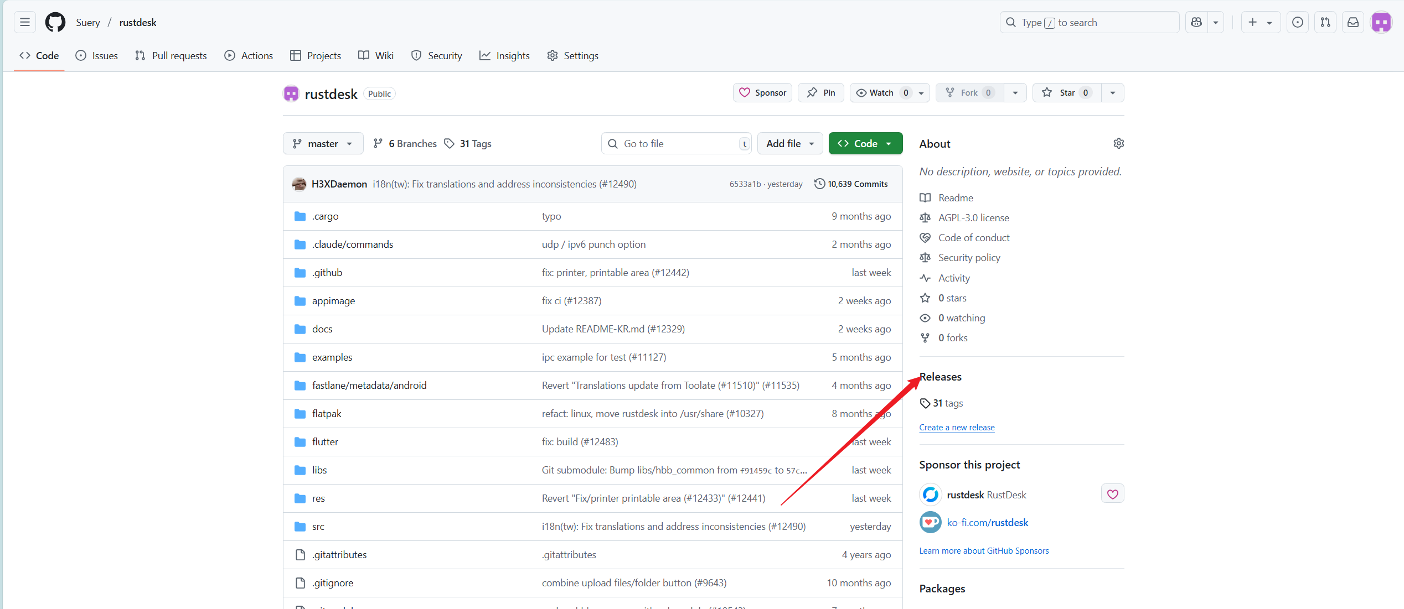This screenshot has width=1404, height=609.
Task: Expand the Copilot dropdown arrow
Action: [x=1216, y=22]
